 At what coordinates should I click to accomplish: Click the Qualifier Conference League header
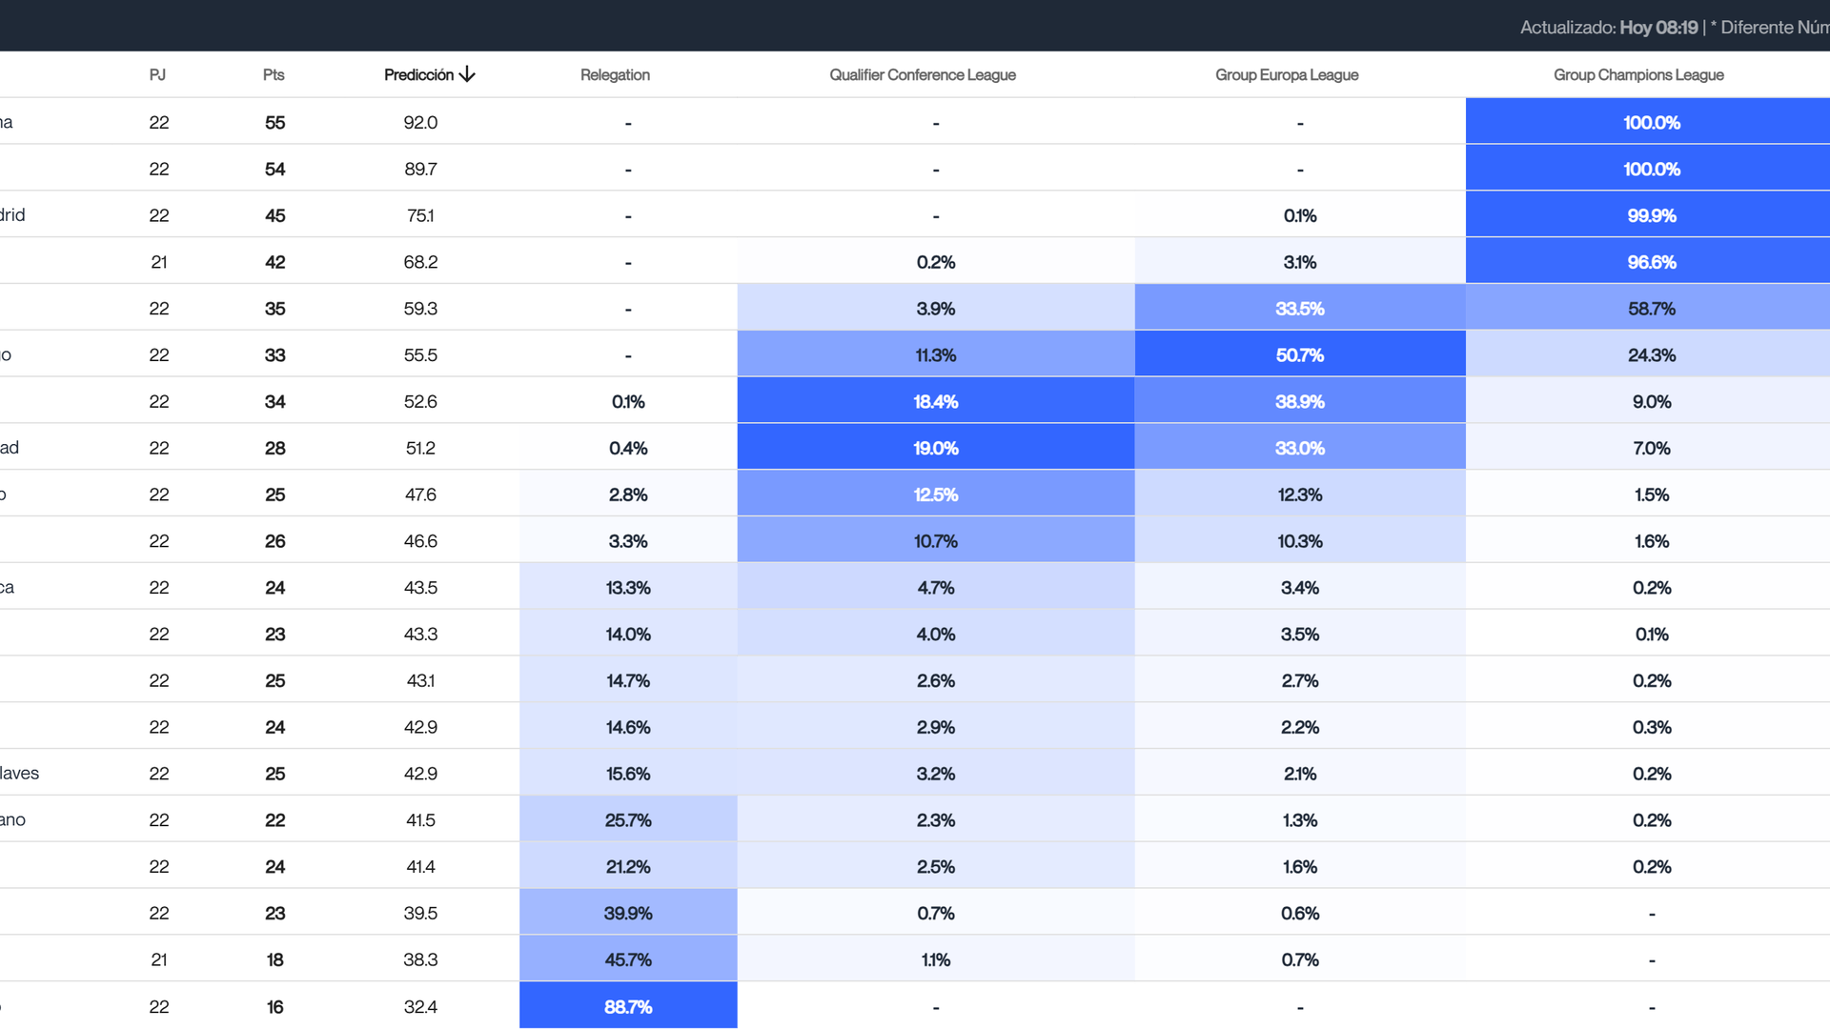tap(922, 74)
